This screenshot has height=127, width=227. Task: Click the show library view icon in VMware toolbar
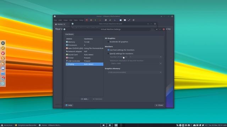click(x=121, y=20)
